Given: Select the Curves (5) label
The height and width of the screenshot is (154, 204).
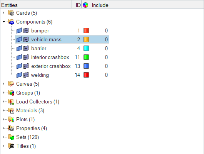Looking at the screenshot, I should (x=28, y=84).
